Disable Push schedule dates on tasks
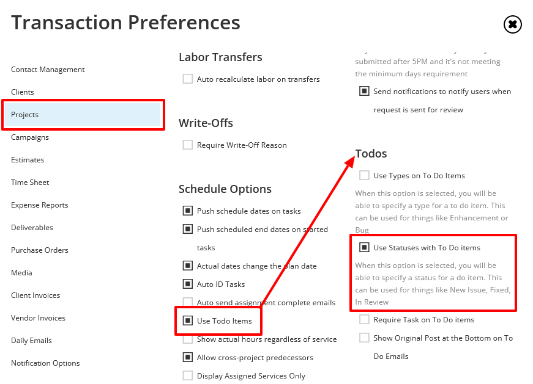Screen dimensions: 533x384 pyautogui.click(x=188, y=211)
